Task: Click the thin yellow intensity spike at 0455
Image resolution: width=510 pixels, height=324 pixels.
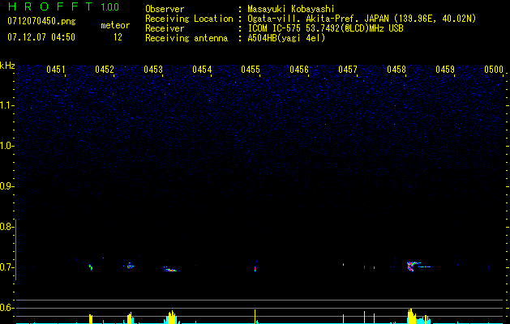Action: pyautogui.click(x=255, y=317)
